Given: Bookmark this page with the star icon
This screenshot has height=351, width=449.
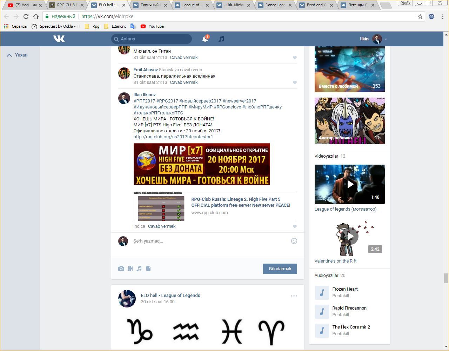Looking at the screenshot, I should [420, 16].
